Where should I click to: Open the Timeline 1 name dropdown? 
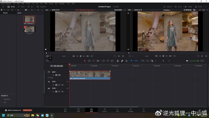click(173, 10)
